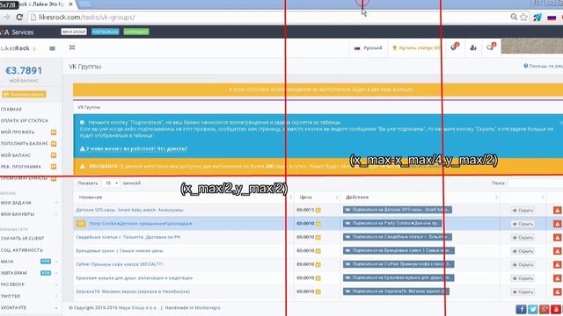Click the Russian flag extension icon in browser toolbar
563x316 pixels.
(x=552, y=18)
